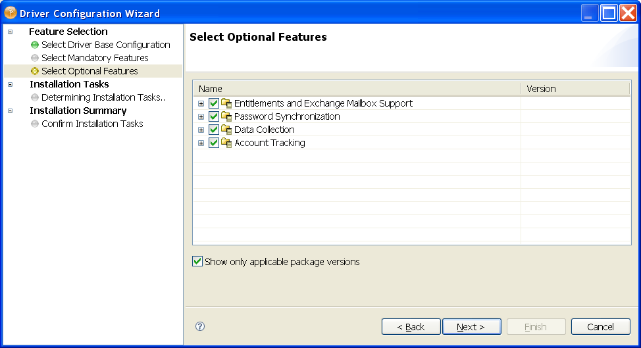
Task: Click the Data Collection package icon
Action: click(226, 130)
